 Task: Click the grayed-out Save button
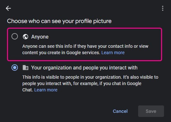(151, 111)
